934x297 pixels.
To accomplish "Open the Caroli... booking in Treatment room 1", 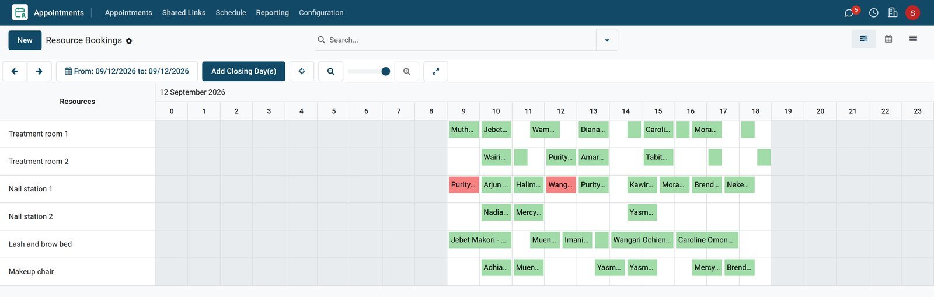I will (658, 130).
